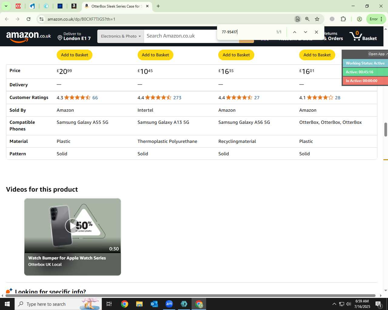The width and height of the screenshot is (388, 310).
Task: Click the Error button in Chrome toolbar
Action: 376,19
